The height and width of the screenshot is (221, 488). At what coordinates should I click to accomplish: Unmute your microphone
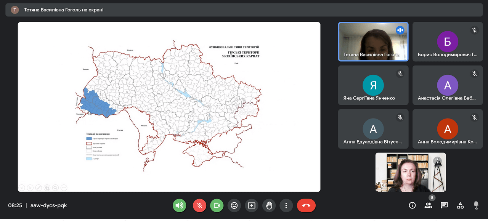199,205
